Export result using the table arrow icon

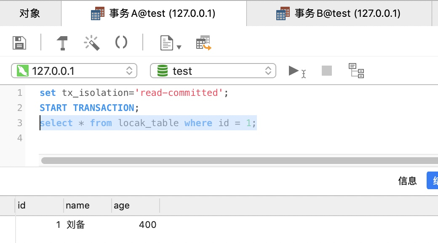point(204,43)
